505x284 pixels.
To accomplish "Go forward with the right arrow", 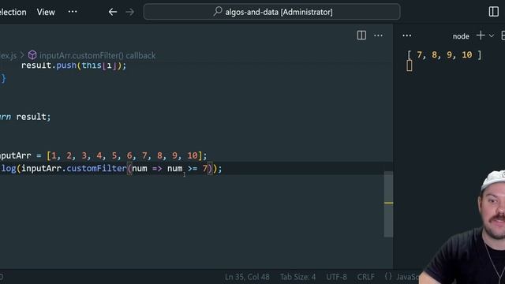I will (130, 13).
